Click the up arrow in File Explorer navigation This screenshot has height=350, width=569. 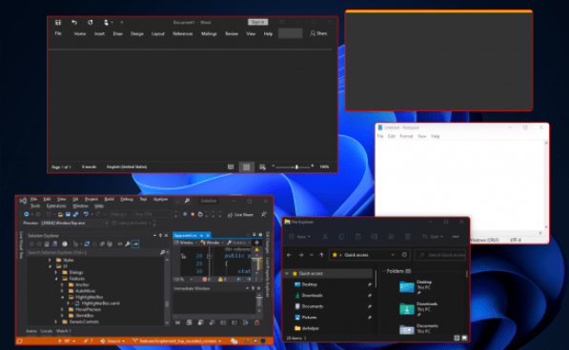pos(321,255)
